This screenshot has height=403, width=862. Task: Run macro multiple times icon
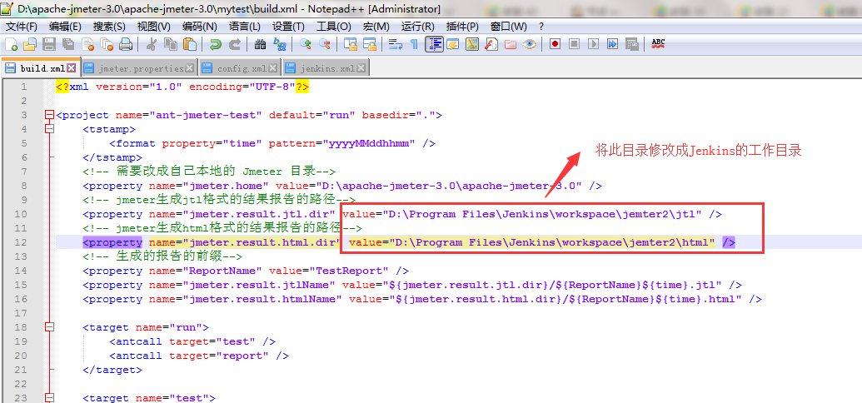click(x=612, y=44)
